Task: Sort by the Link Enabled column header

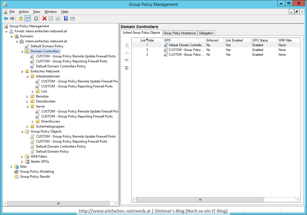Action: pyautogui.click(x=237, y=40)
